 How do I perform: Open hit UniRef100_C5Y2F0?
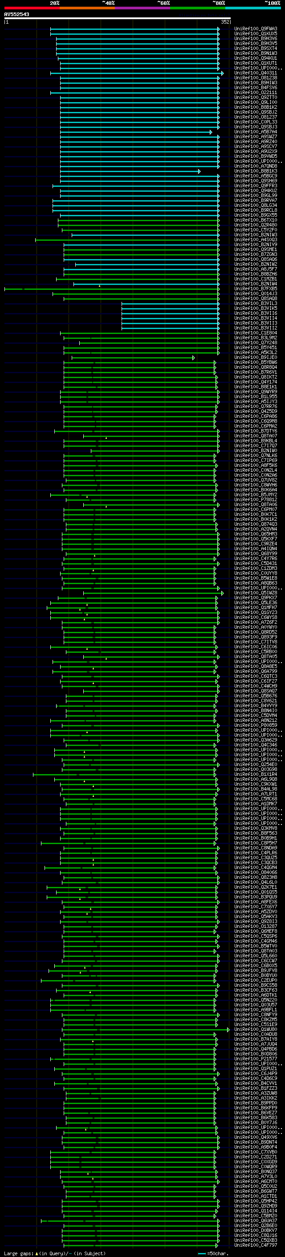[x=256, y=230]
